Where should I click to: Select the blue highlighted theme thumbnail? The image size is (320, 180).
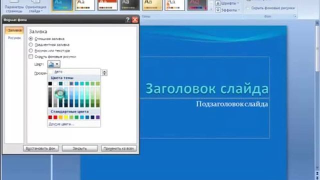click(62, 5)
